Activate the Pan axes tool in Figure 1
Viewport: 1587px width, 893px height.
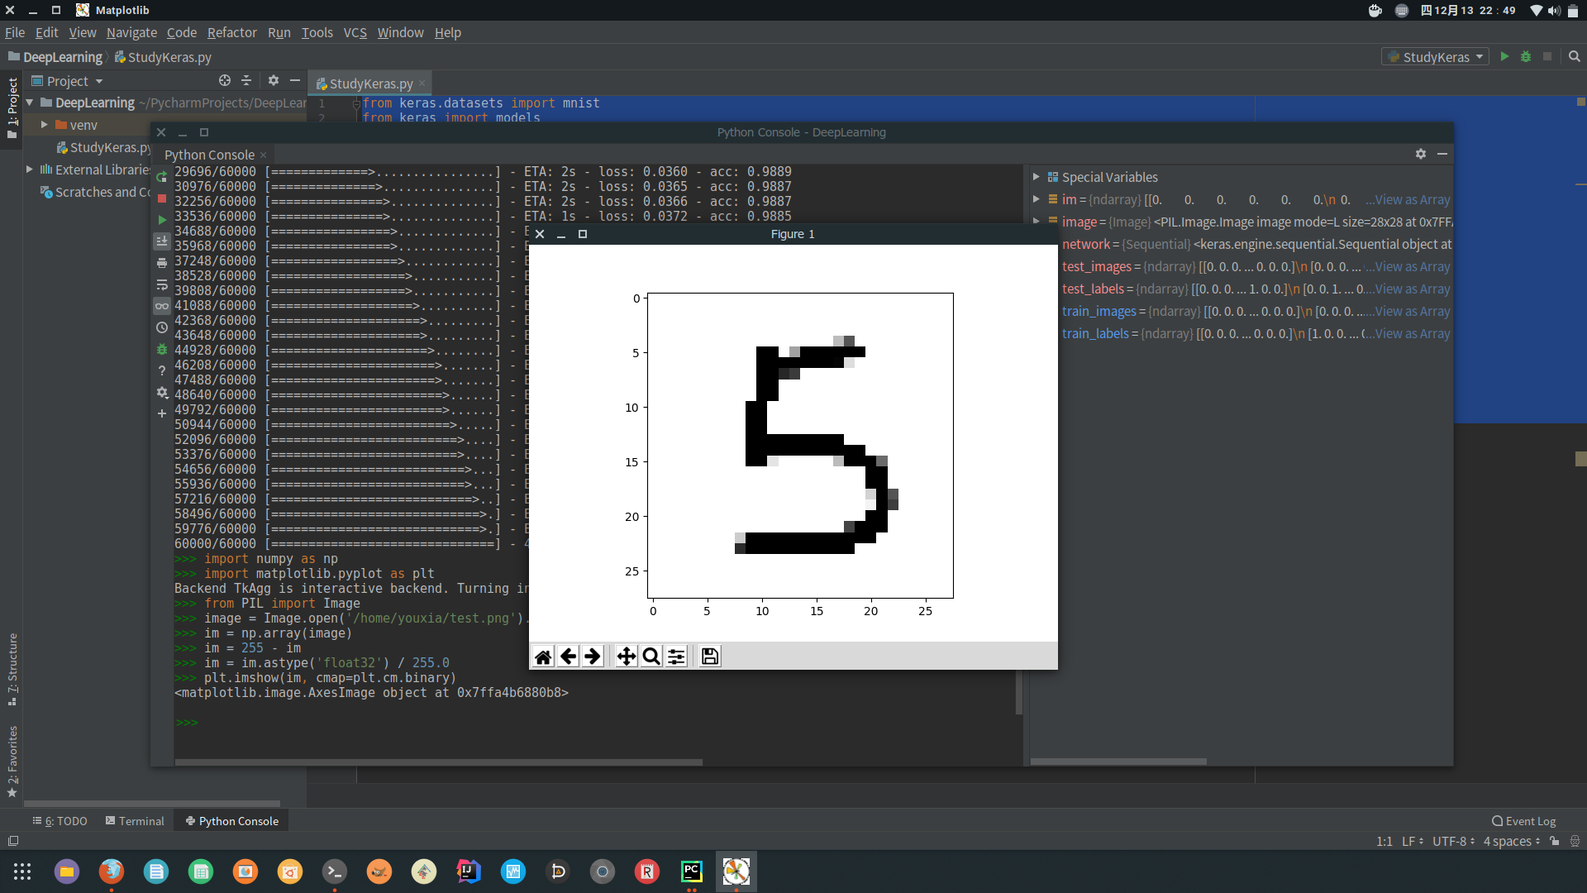tap(627, 657)
